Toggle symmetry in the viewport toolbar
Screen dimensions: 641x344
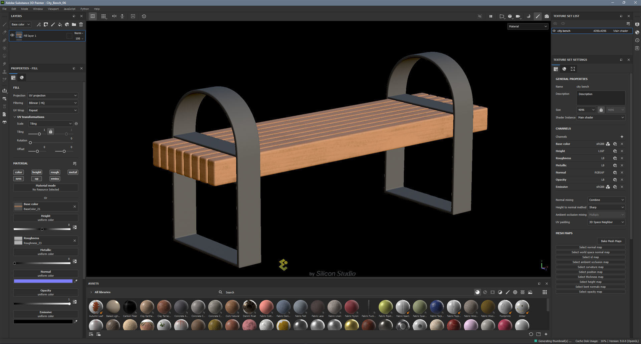[x=114, y=16]
